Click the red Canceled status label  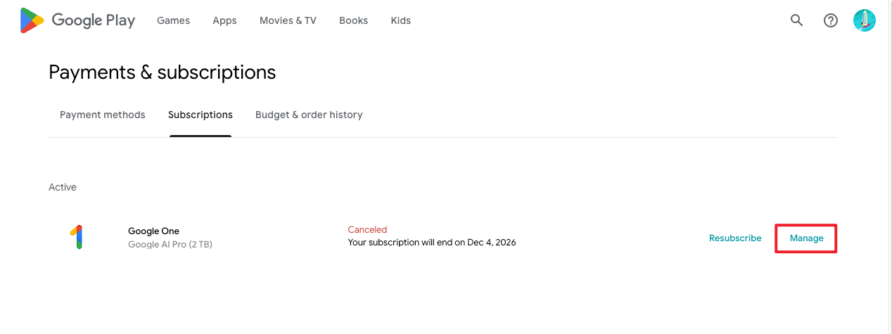(x=367, y=230)
